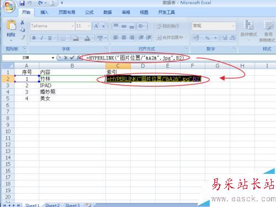276x207 pixels.
Task: Increase indent in cell
Action: coord(148,38)
